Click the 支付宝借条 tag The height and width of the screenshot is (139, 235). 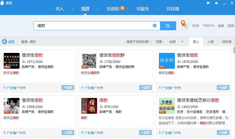click(195, 112)
